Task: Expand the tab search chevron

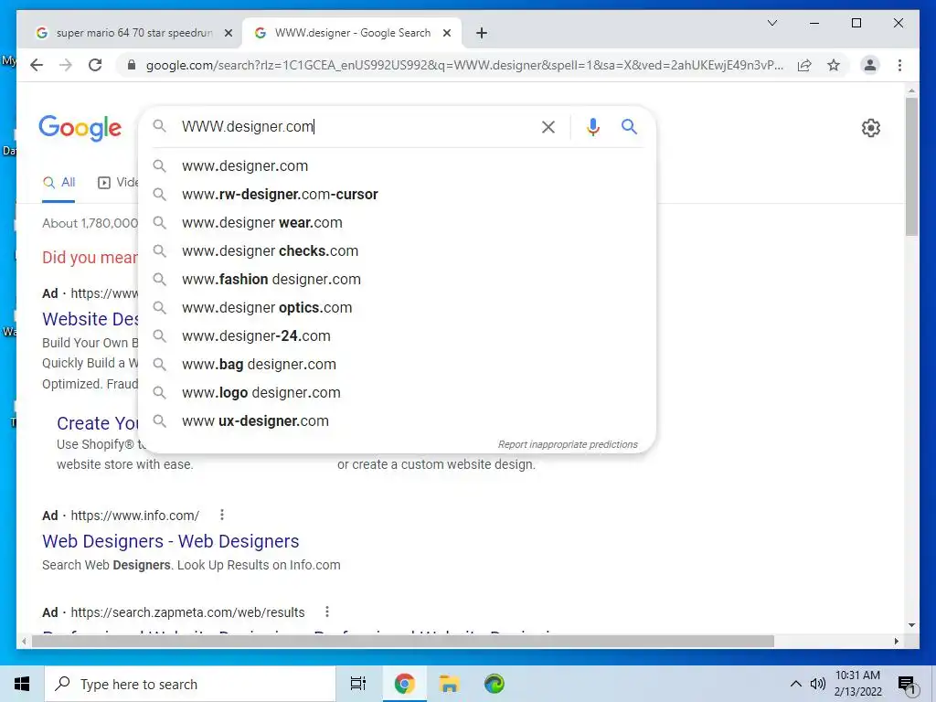Action: tap(771, 23)
